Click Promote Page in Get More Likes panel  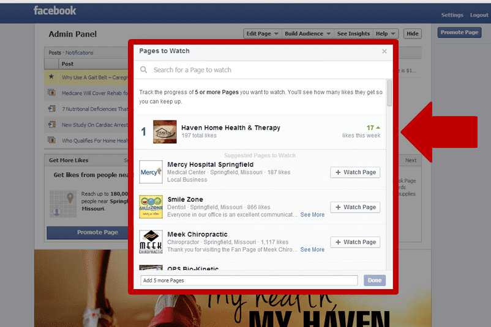(88, 232)
